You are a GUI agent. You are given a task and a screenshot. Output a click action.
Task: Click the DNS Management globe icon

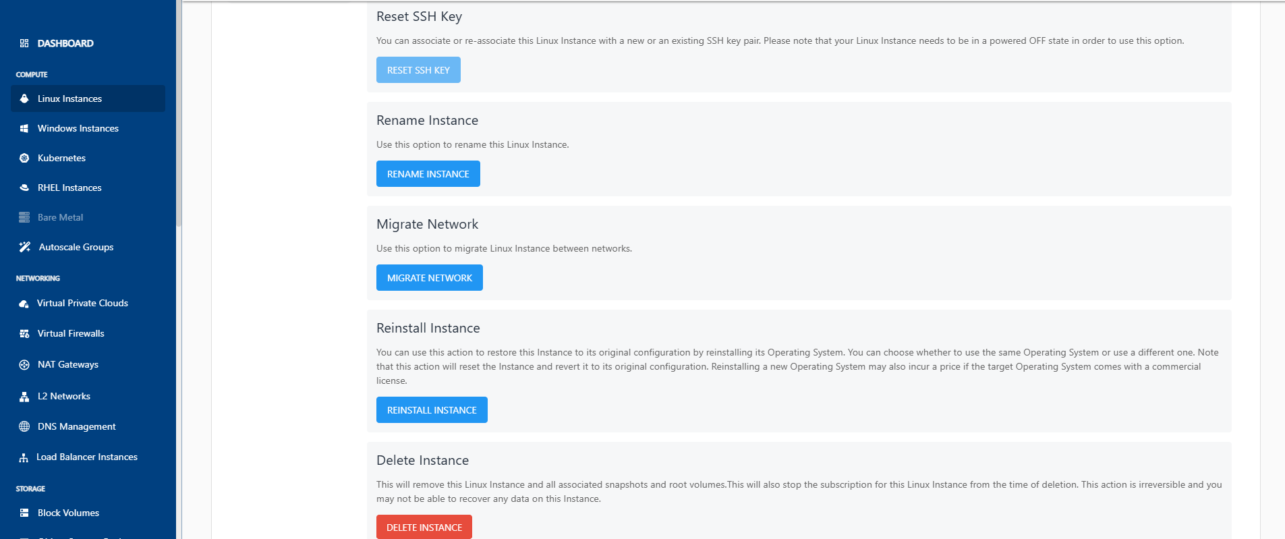(x=24, y=426)
